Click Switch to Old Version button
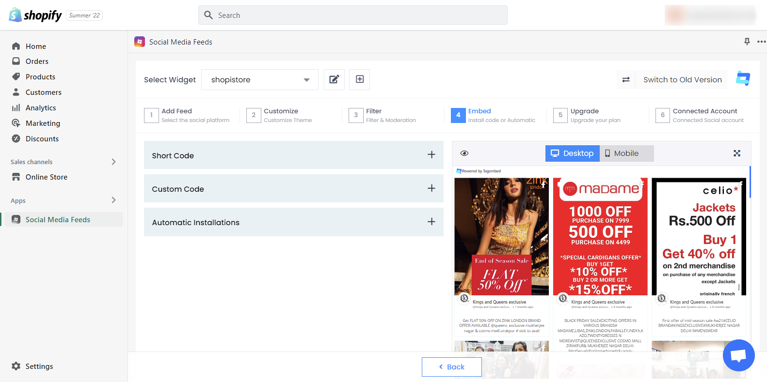The width and height of the screenshot is (767, 382). tap(683, 80)
